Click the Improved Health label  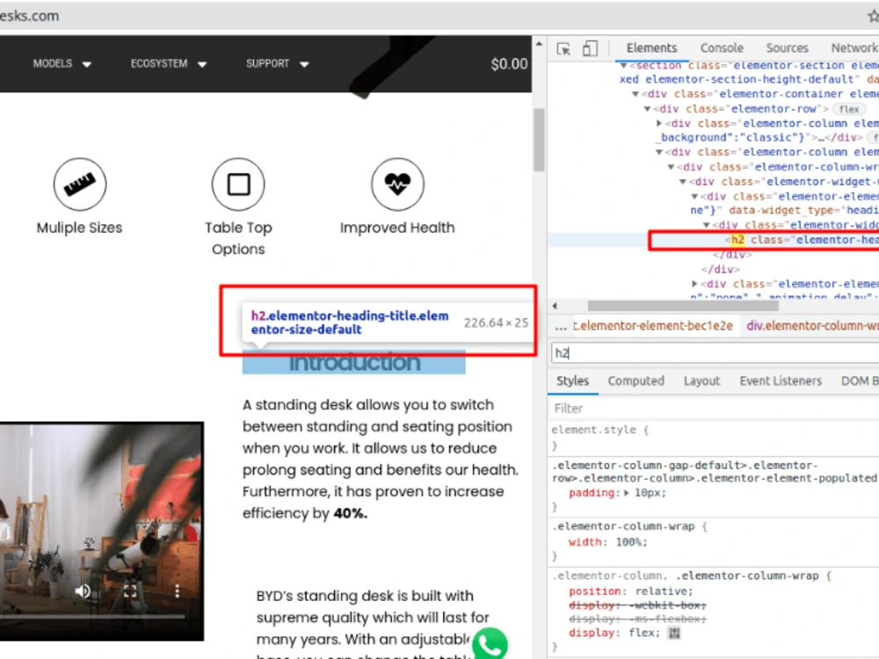pyautogui.click(x=397, y=228)
